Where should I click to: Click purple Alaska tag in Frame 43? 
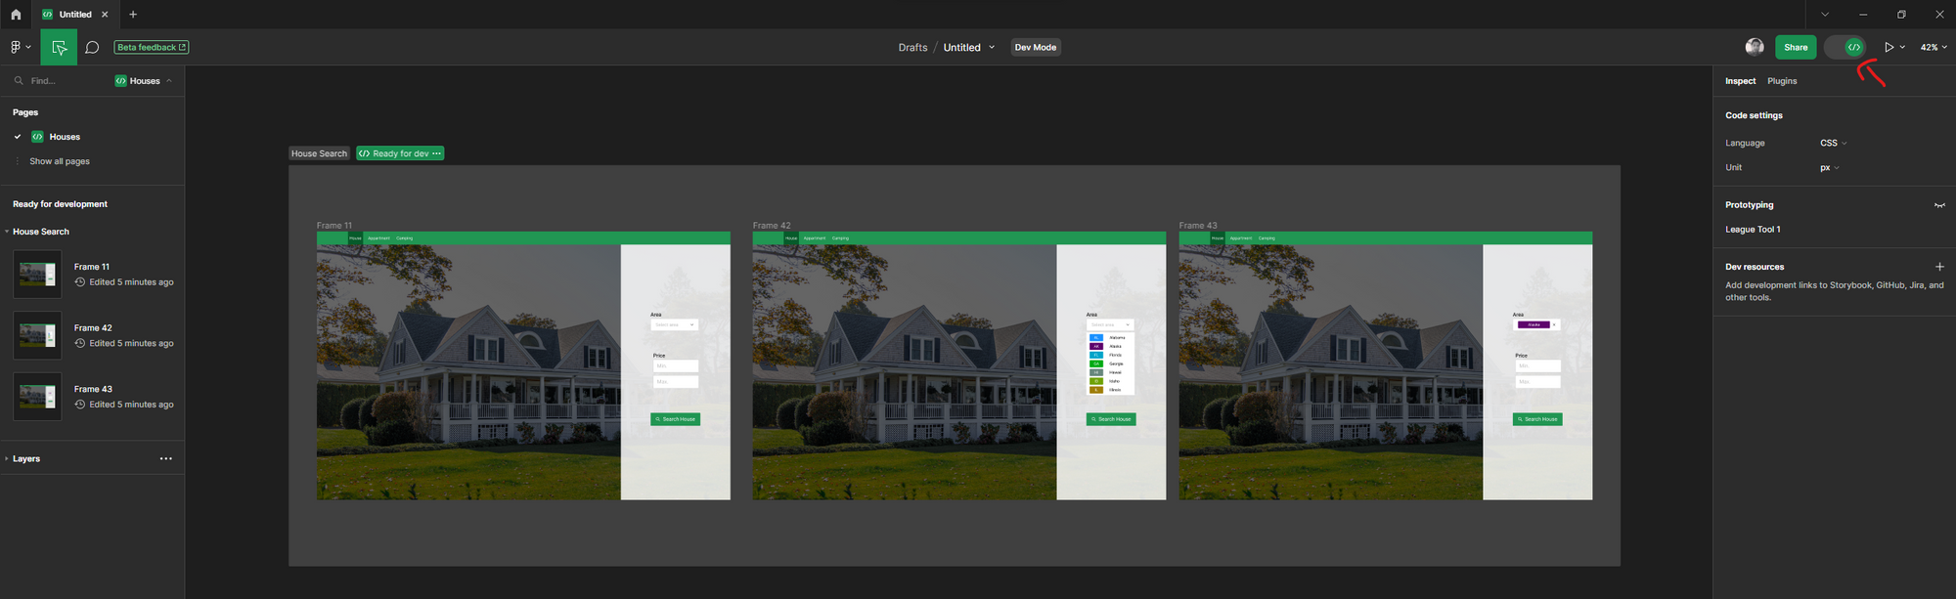[1534, 324]
